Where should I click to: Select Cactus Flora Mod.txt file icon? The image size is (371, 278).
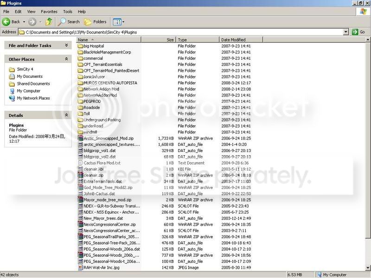pyautogui.click(x=80, y=163)
